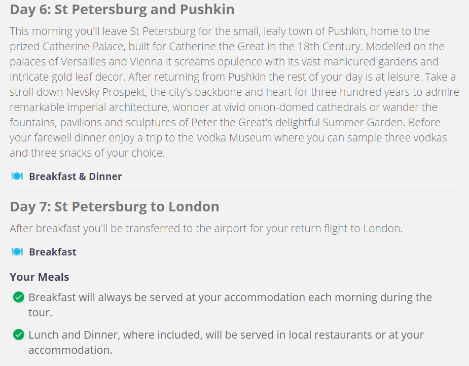Click the words 'Versailles and Vienna' in the text

[x=112, y=62]
